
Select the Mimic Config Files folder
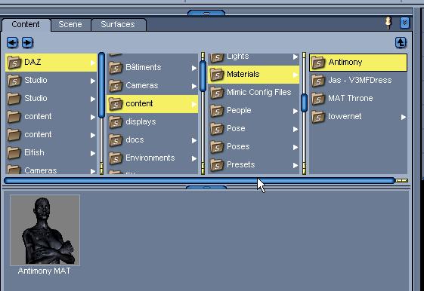(x=254, y=93)
